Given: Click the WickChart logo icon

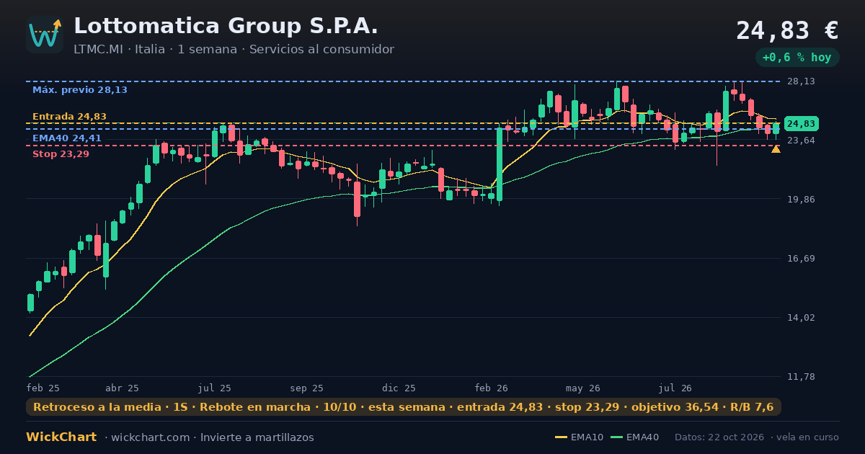Looking at the screenshot, I should (x=45, y=35).
